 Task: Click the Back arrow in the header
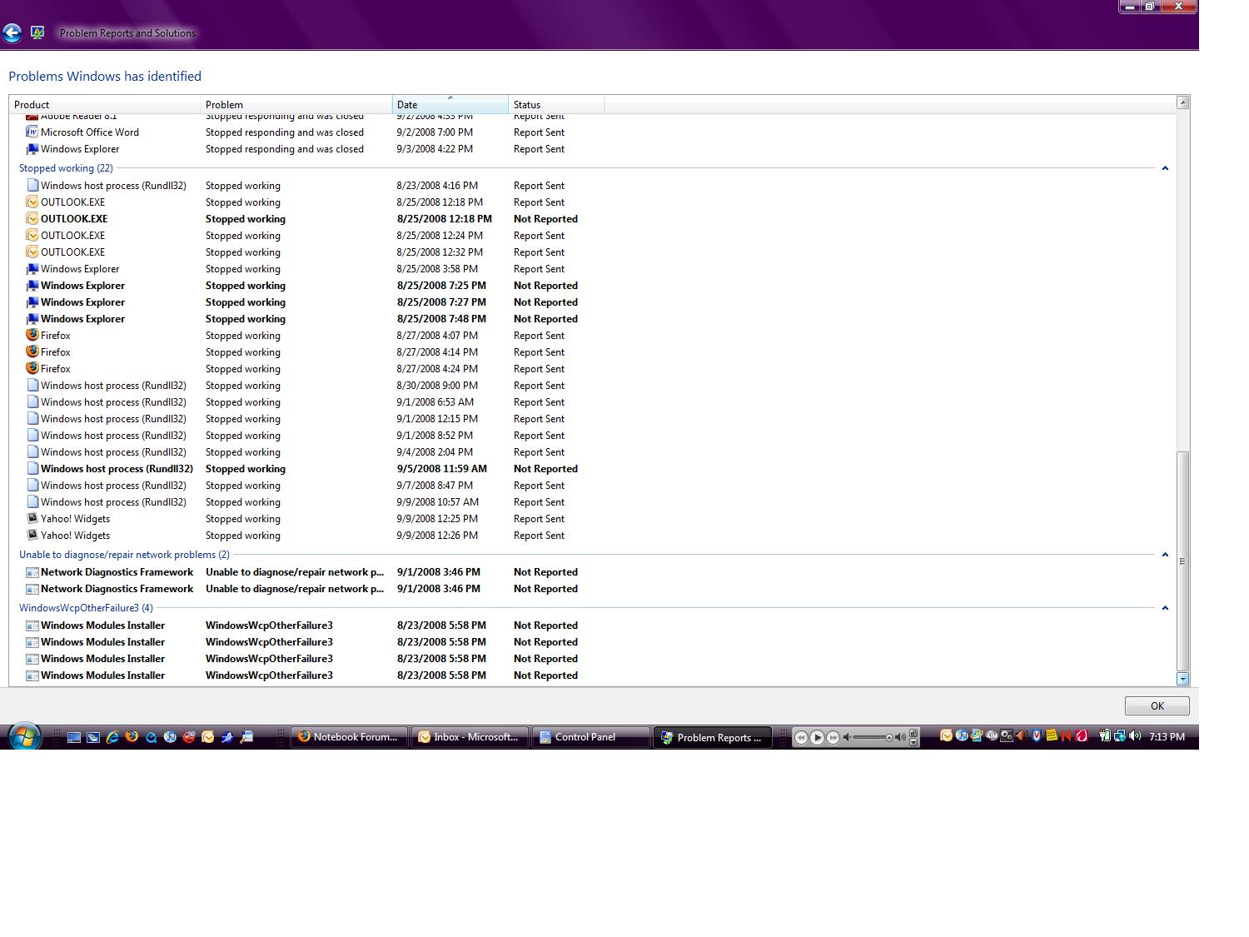tap(12, 33)
